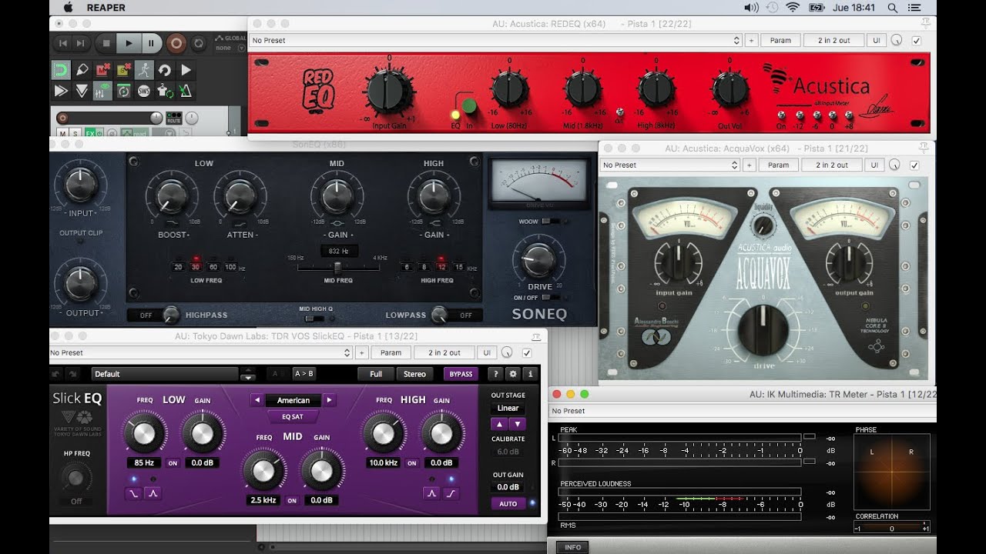Toggle the AcquaVox plugin enable checkbox
The height and width of the screenshot is (554, 986).
point(914,165)
